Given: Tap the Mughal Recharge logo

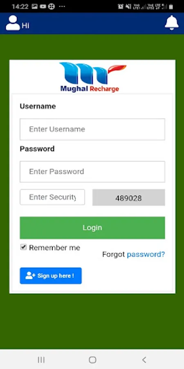Looking at the screenshot, I should pos(92,77).
